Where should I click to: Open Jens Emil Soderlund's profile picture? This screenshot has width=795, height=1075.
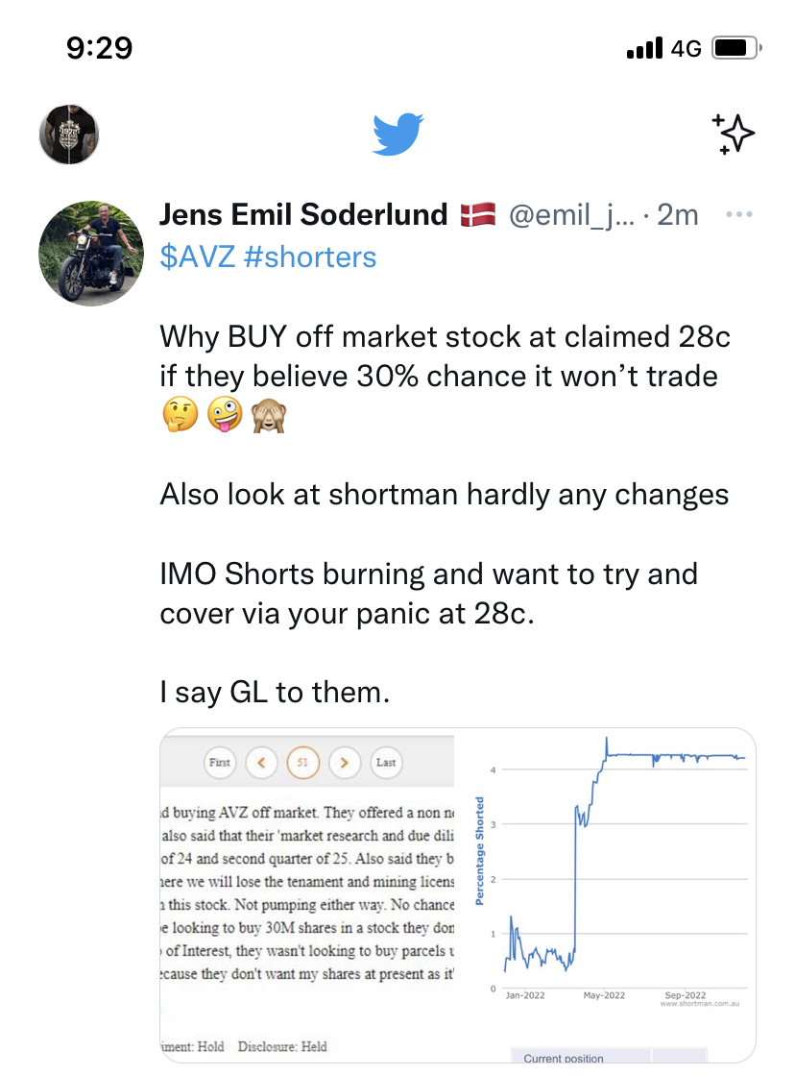[91, 253]
